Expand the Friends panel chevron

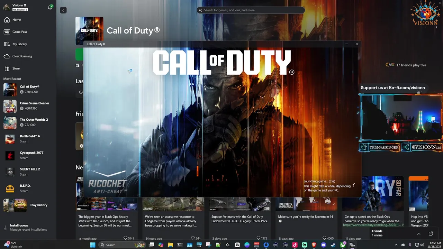pos(418,234)
